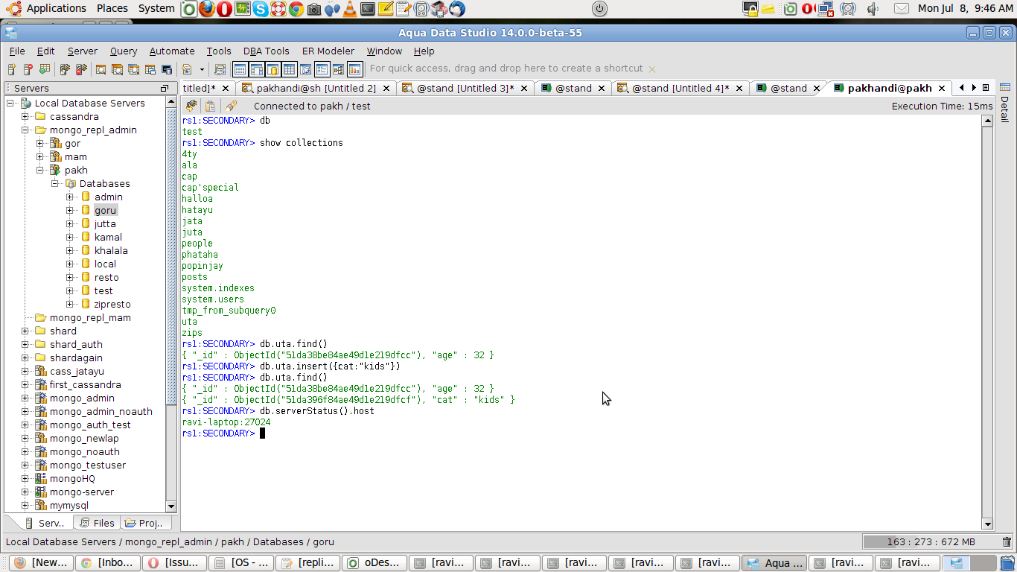1017x572 pixels.
Task: Open the ER Modeler menu
Action: [328, 51]
